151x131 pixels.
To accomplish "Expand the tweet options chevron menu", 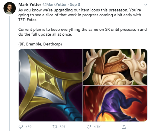I will 146,5.
